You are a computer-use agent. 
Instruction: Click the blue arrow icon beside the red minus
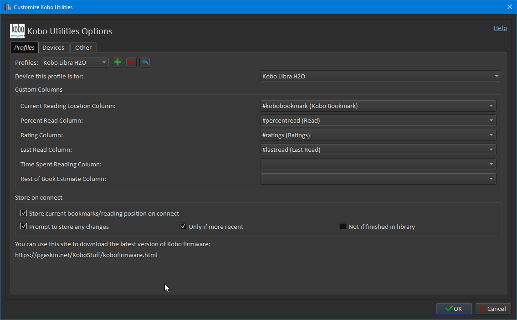145,62
